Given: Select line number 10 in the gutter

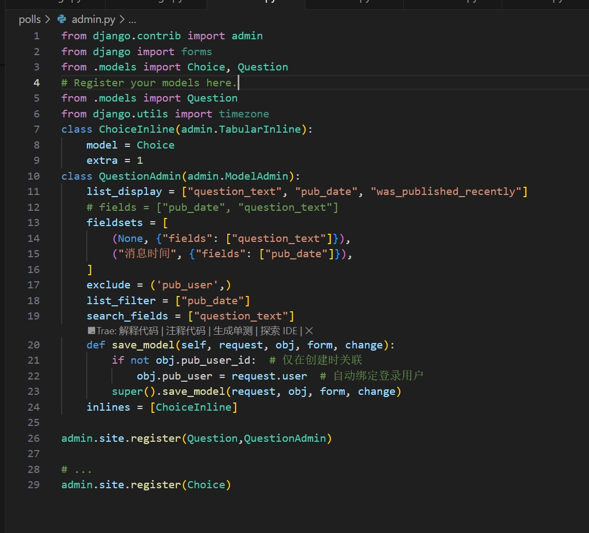Looking at the screenshot, I should click(x=33, y=176).
